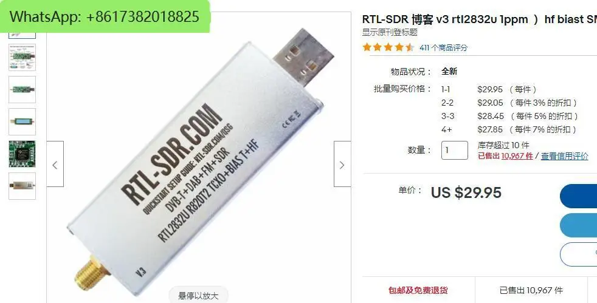
Task: Select the green PCB board thumbnail
Action: click(x=22, y=89)
